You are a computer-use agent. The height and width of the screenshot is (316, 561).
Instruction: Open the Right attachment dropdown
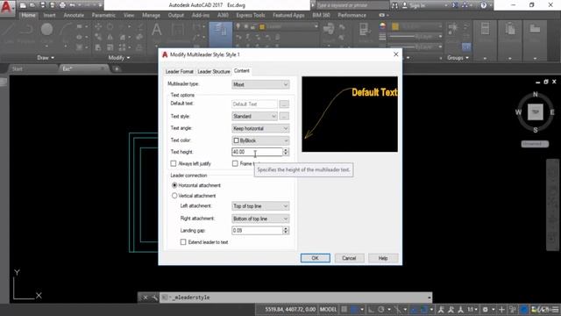pos(260,219)
